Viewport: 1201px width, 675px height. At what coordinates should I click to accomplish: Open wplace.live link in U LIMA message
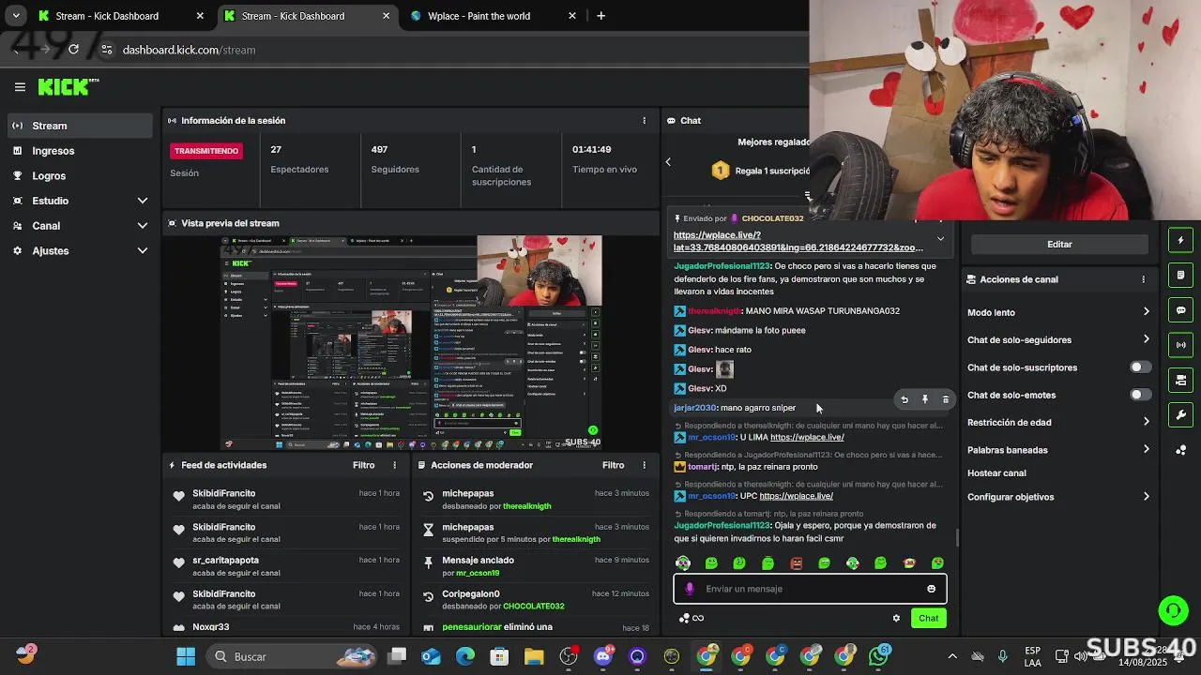tap(807, 437)
